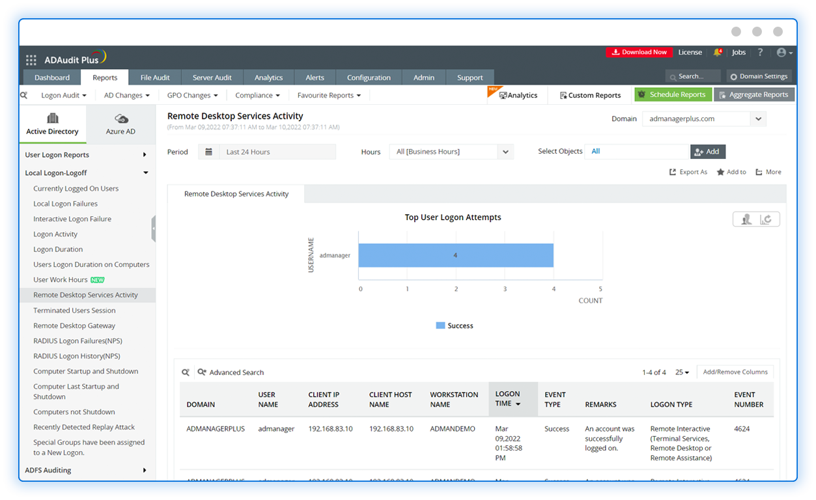Expand the GPO Changes dropdown menu
Screen dimensions: 816x500
pos(193,95)
